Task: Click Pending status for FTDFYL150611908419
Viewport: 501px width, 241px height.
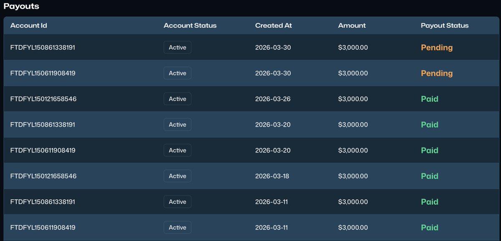Action: 437,73
